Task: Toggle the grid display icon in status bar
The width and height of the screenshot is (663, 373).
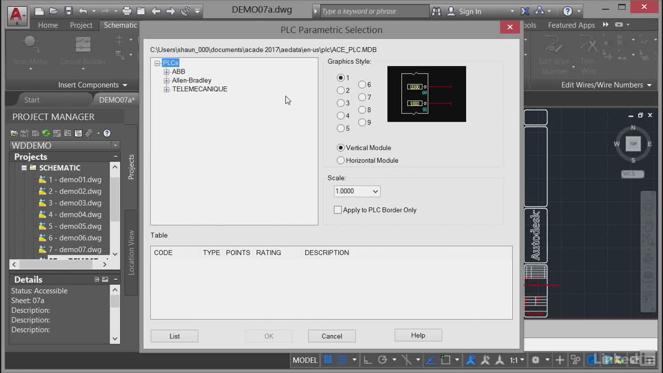Action: 328,360
